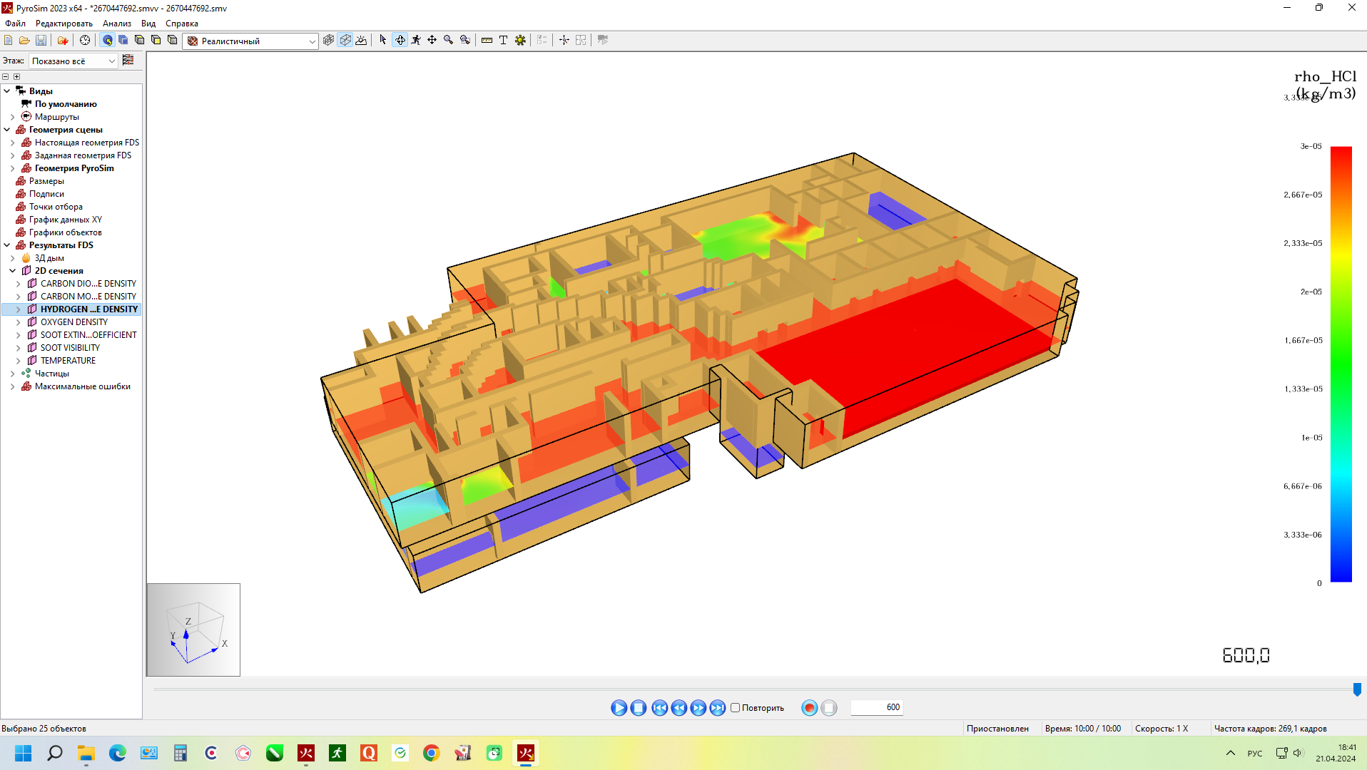Select the Text label tool
Screen dimensions: 1367x770
tap(503, 41)
